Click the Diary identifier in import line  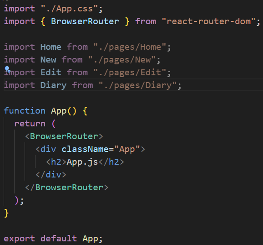click(54, 85)
